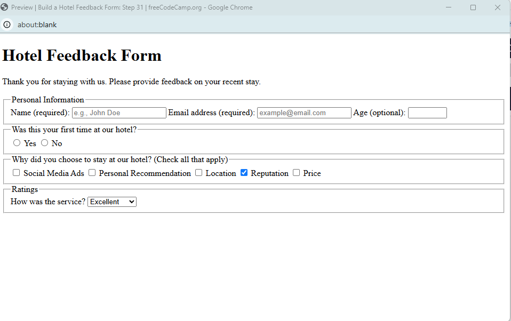Click into the Name input field
This screenshot has width=511, height=321.
click(x=119, y=113)
